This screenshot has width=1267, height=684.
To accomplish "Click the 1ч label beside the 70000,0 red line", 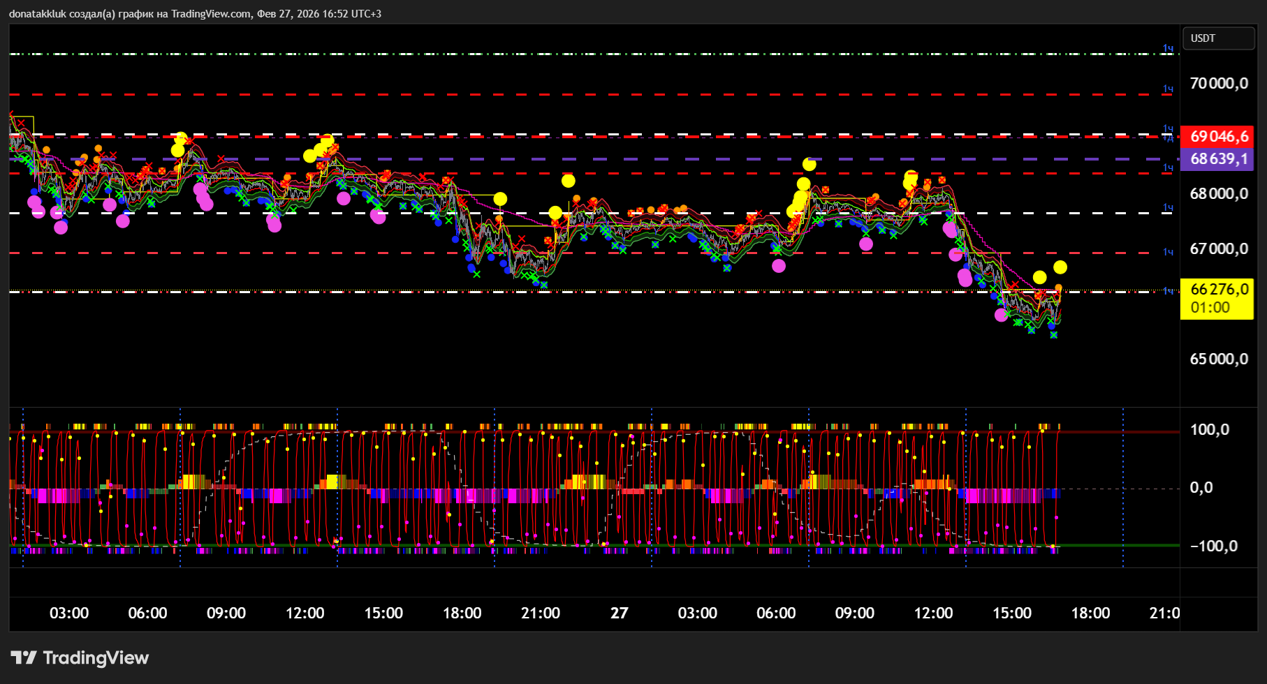I will pyautogui.click(x=1168, y=89).
